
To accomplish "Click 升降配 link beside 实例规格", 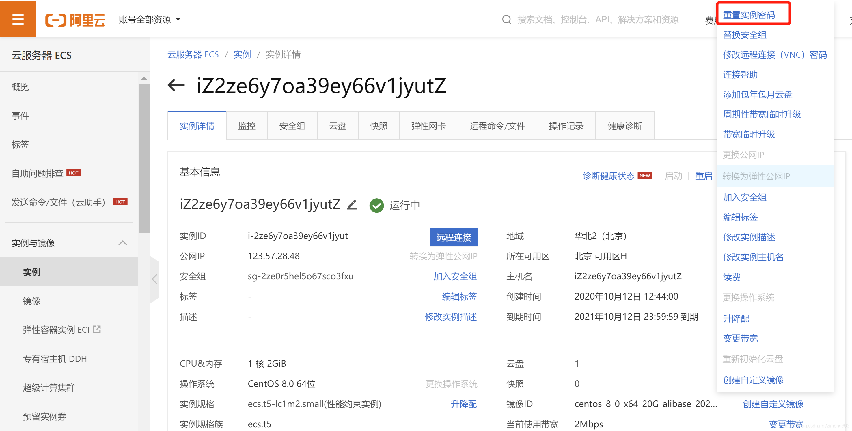I will 463,404.
